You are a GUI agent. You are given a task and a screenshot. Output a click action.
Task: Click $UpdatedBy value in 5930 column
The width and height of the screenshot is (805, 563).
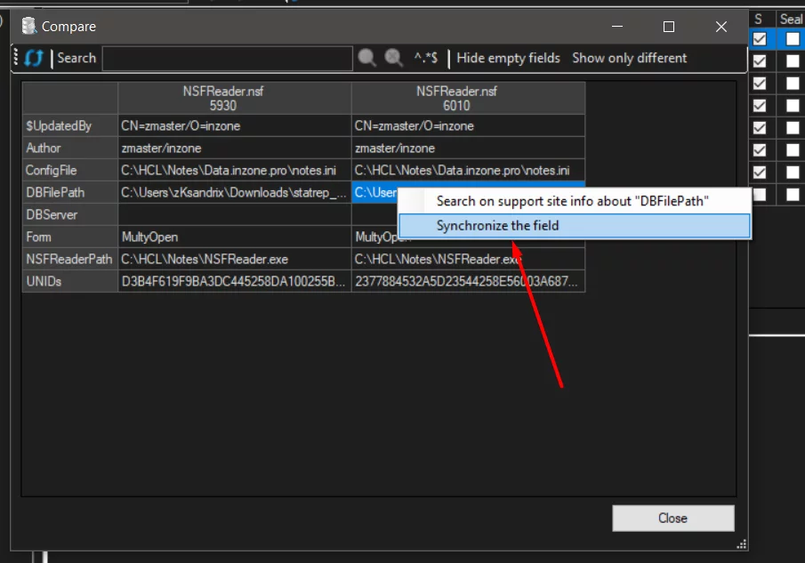coord(235,125)
